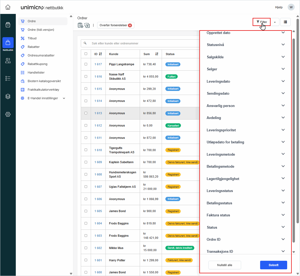
Task: Click Nullstill alle to reset filters
Action: pyautogui.click(x=225, y=265)
